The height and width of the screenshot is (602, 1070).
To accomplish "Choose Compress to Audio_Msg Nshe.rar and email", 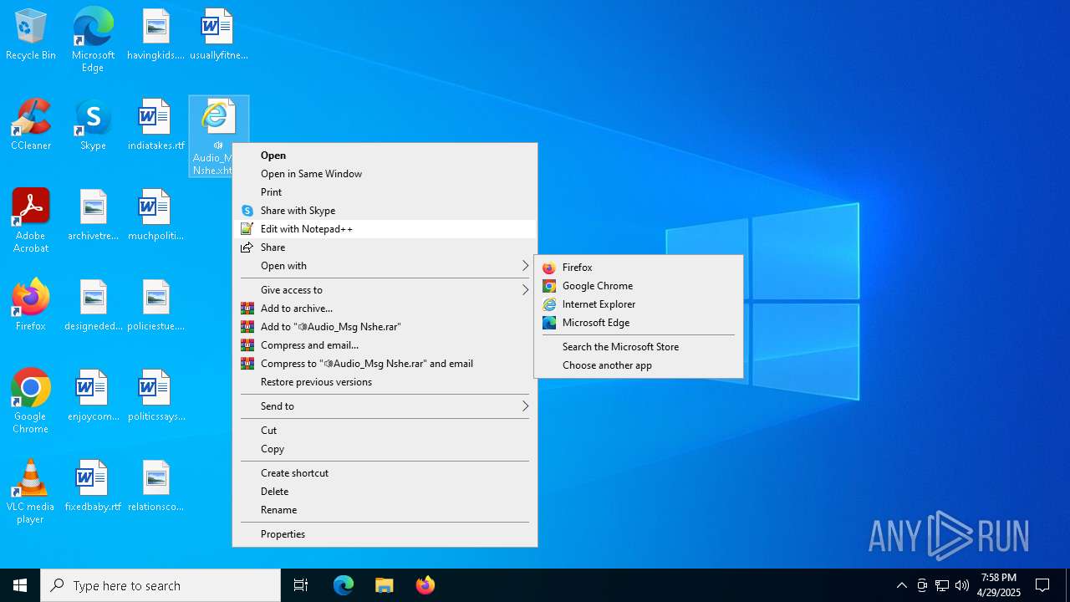I will tap(385, 364).
